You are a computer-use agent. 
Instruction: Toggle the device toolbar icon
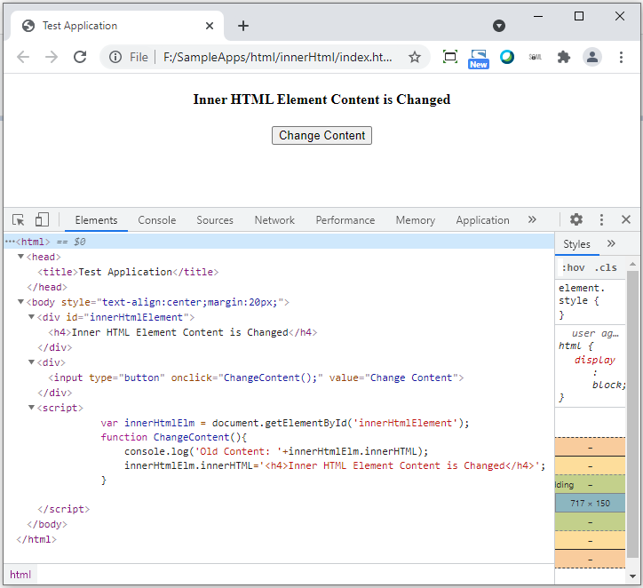click(42, 219)
